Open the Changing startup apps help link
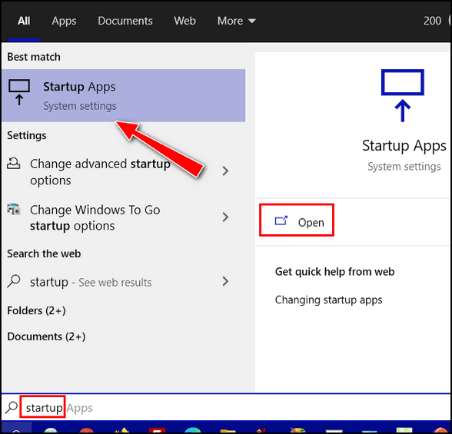 [x=329, y=300]
